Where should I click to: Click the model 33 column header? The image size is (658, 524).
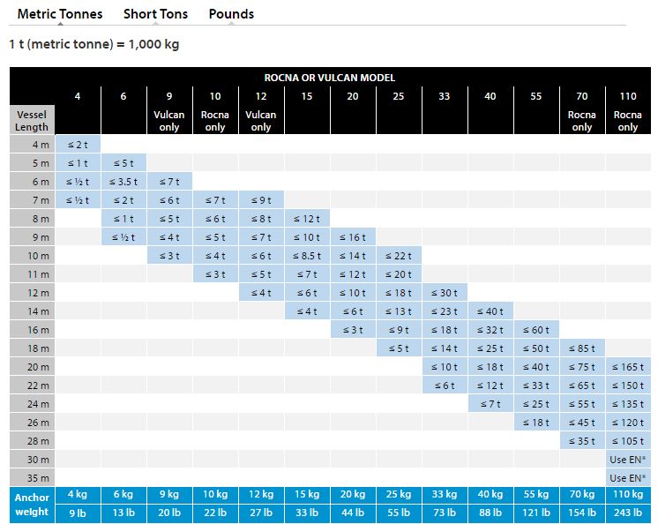[x=445, y=111]
